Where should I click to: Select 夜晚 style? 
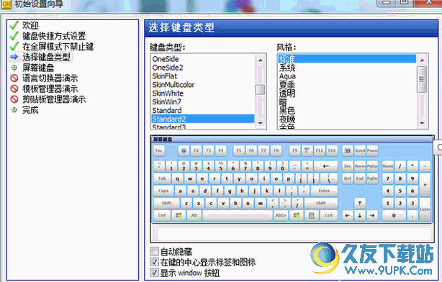coord(347,119)
